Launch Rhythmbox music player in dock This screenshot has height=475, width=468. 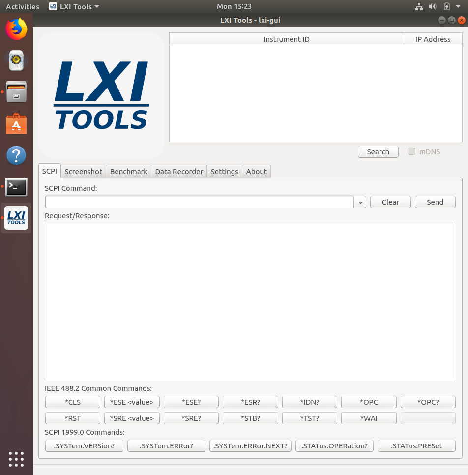(x=16, y=60)
